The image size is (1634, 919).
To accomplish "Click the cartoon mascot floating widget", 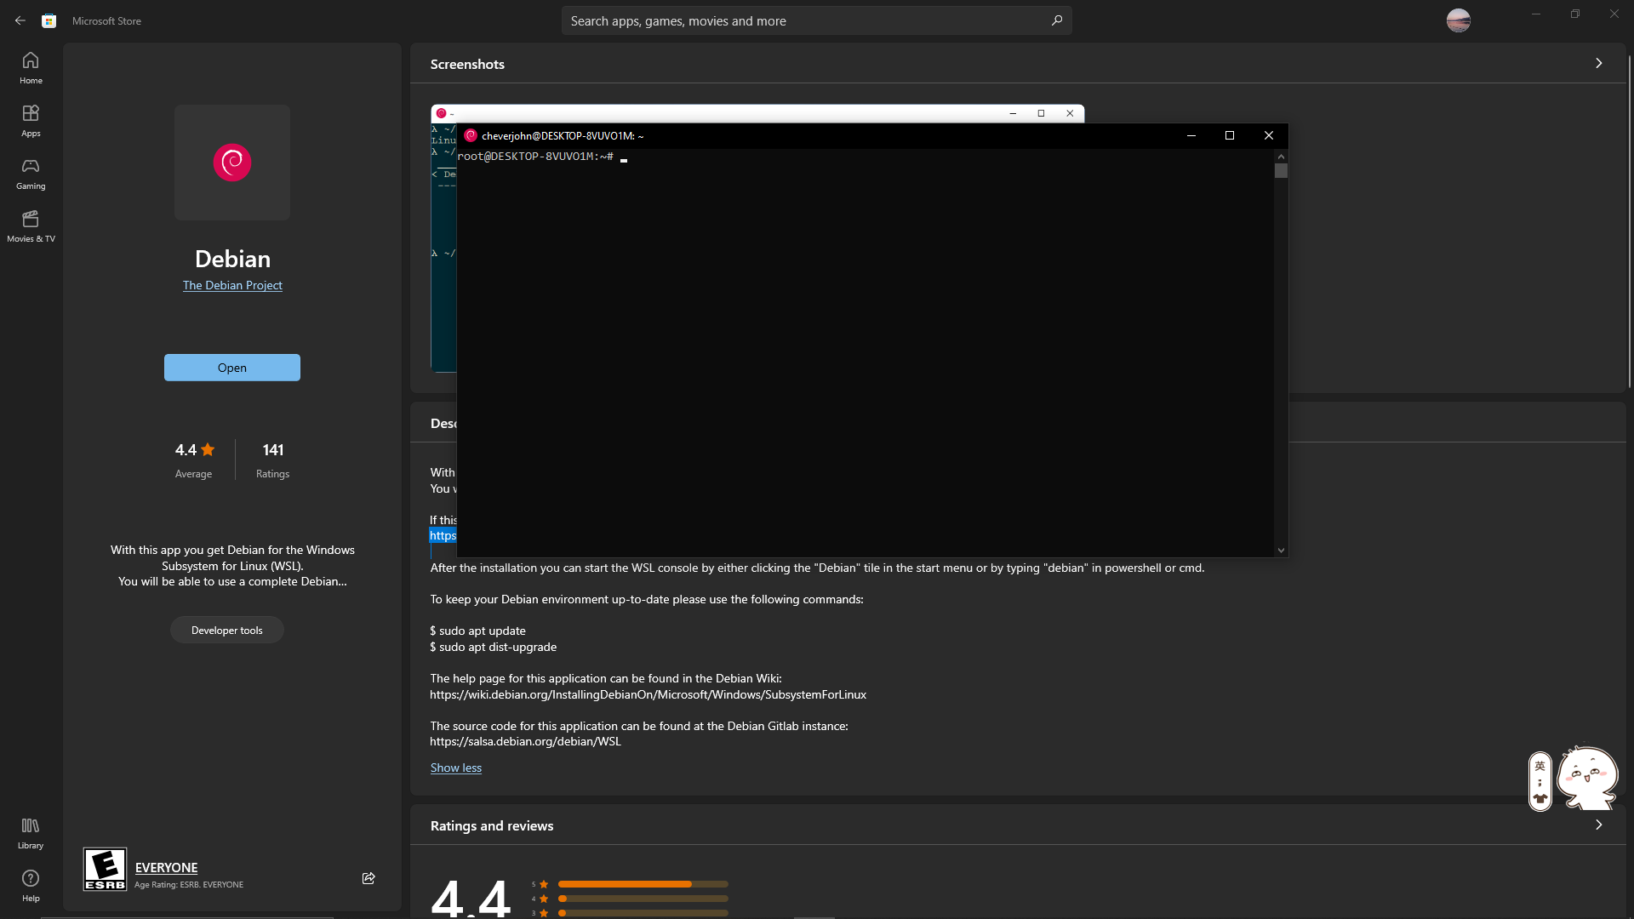I will click(1587, 778).
